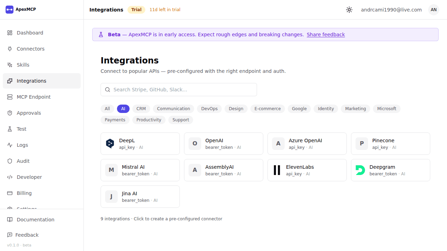Open the Logs page

click(x=42, y=145)
